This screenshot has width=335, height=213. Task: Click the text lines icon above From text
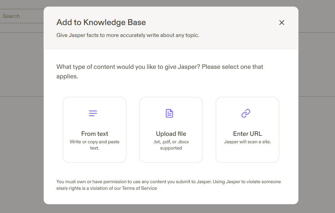[x=93, y=113]
